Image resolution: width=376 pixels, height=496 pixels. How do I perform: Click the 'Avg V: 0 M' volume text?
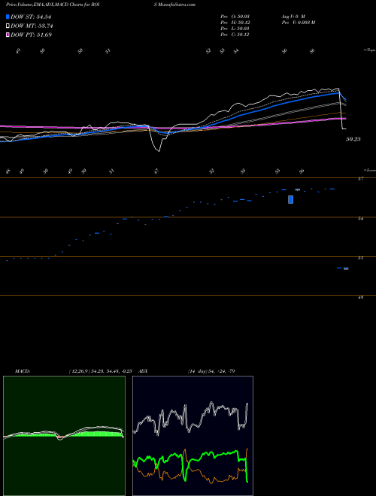[293, 16]
